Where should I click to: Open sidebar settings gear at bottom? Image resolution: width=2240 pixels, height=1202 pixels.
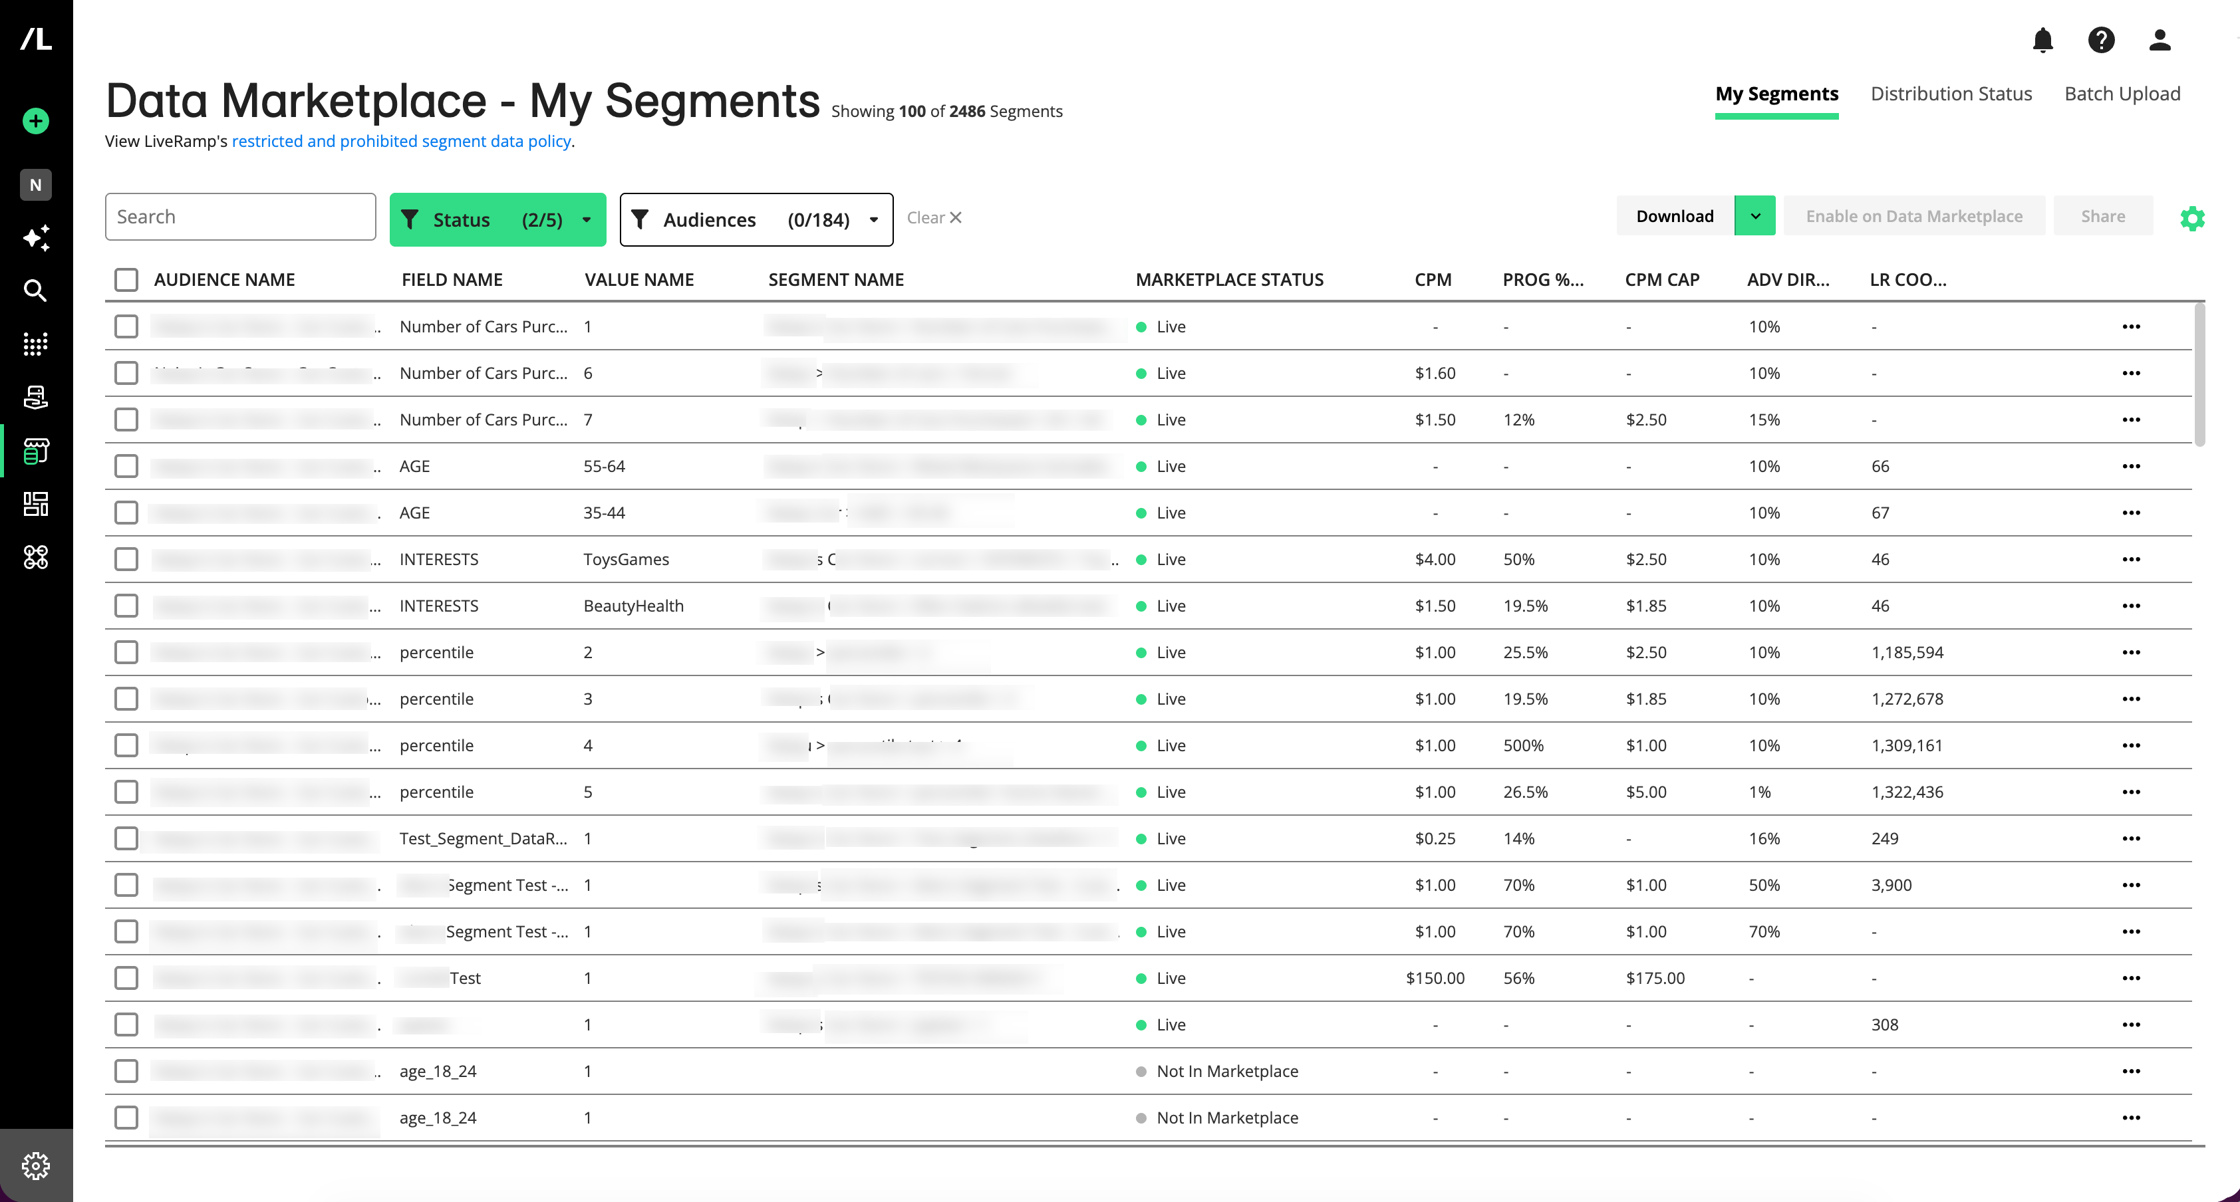36,1165
